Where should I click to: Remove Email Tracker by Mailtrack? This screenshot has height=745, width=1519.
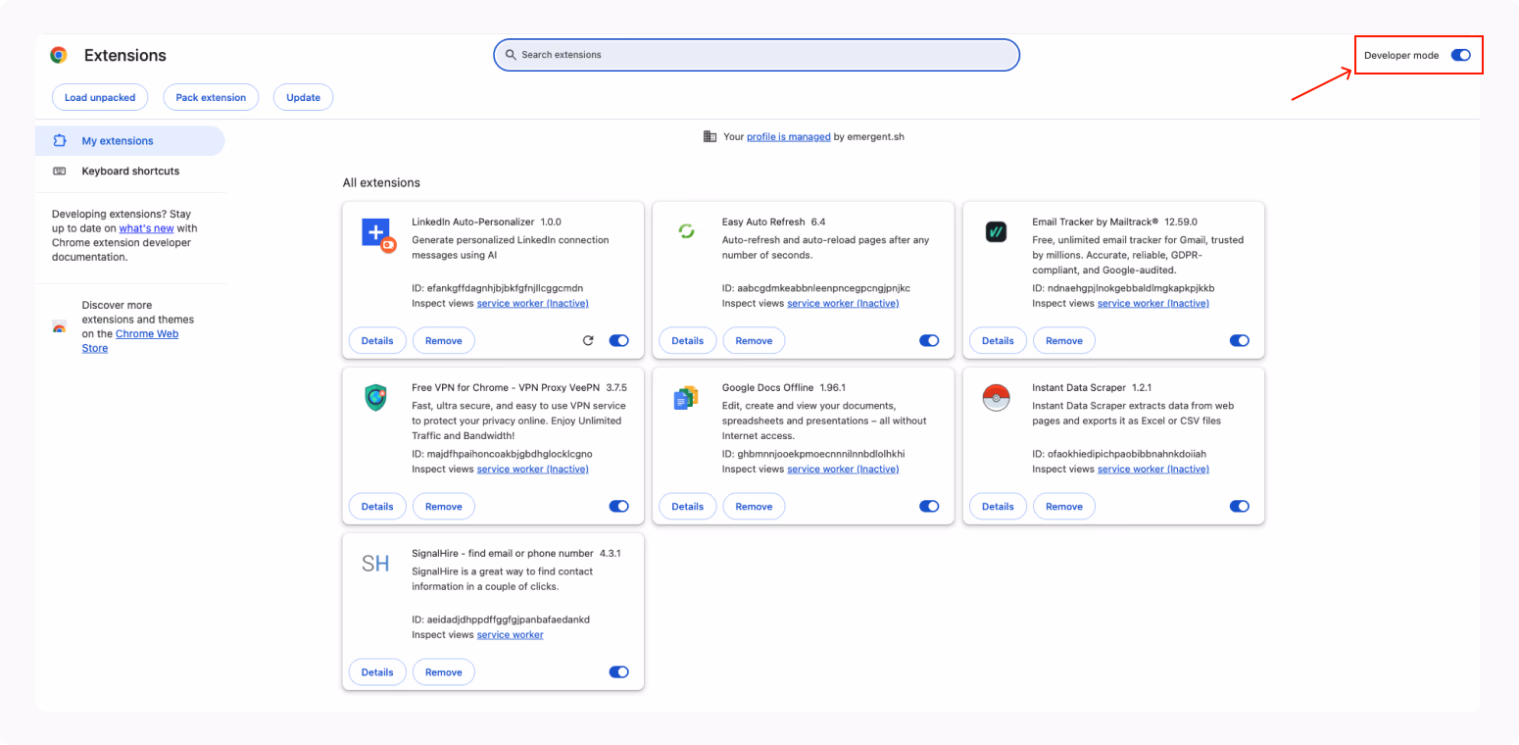tap(1064, 340)
